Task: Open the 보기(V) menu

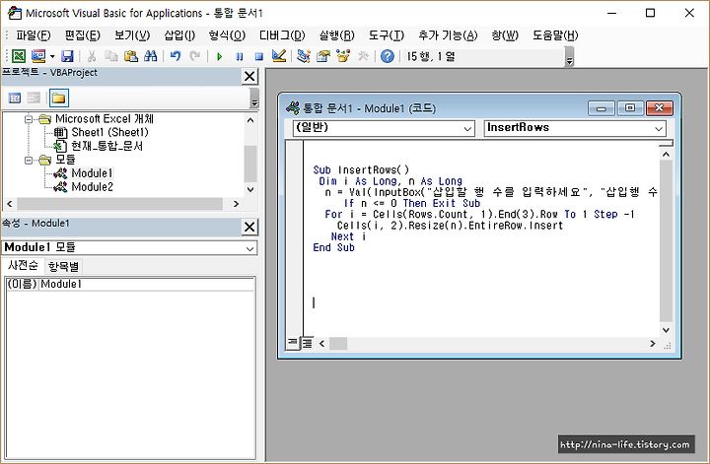Action: coord(132,35)
